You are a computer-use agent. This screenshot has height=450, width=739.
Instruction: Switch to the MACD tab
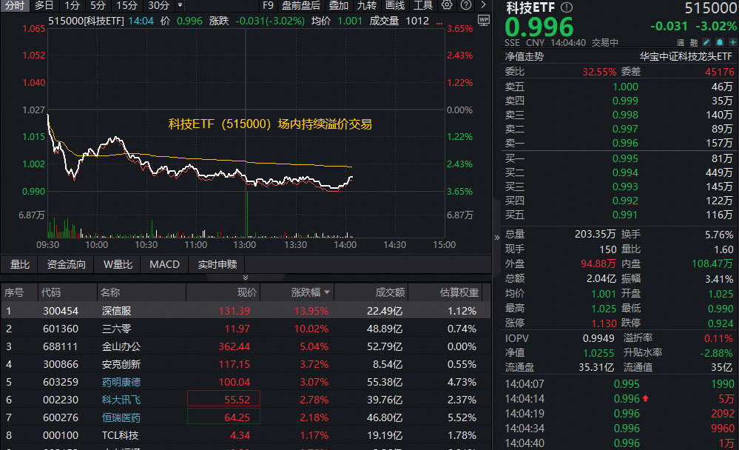(x=164, y=264)
